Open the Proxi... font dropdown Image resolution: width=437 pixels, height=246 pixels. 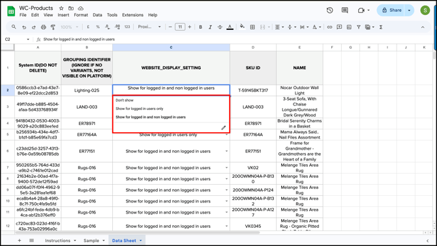point(149,27)
